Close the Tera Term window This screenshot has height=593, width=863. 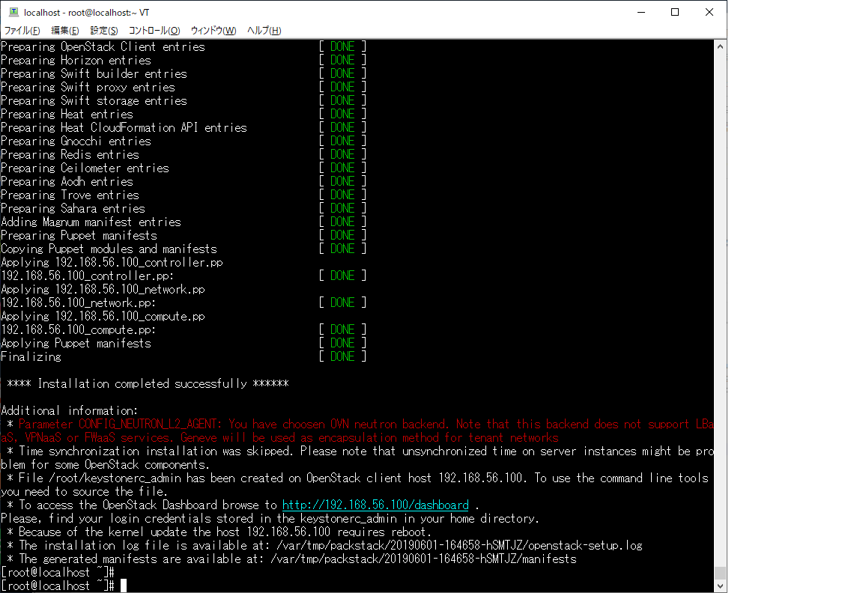tap(709, 12)
